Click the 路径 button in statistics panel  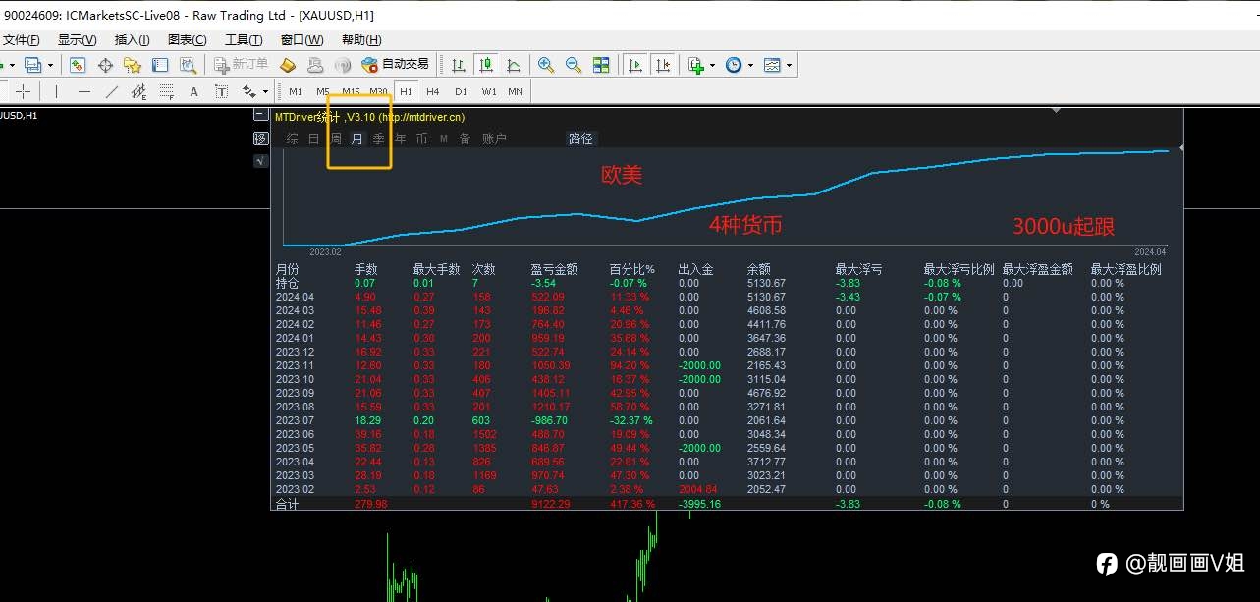pyautogui.click(x=580, y=138)
